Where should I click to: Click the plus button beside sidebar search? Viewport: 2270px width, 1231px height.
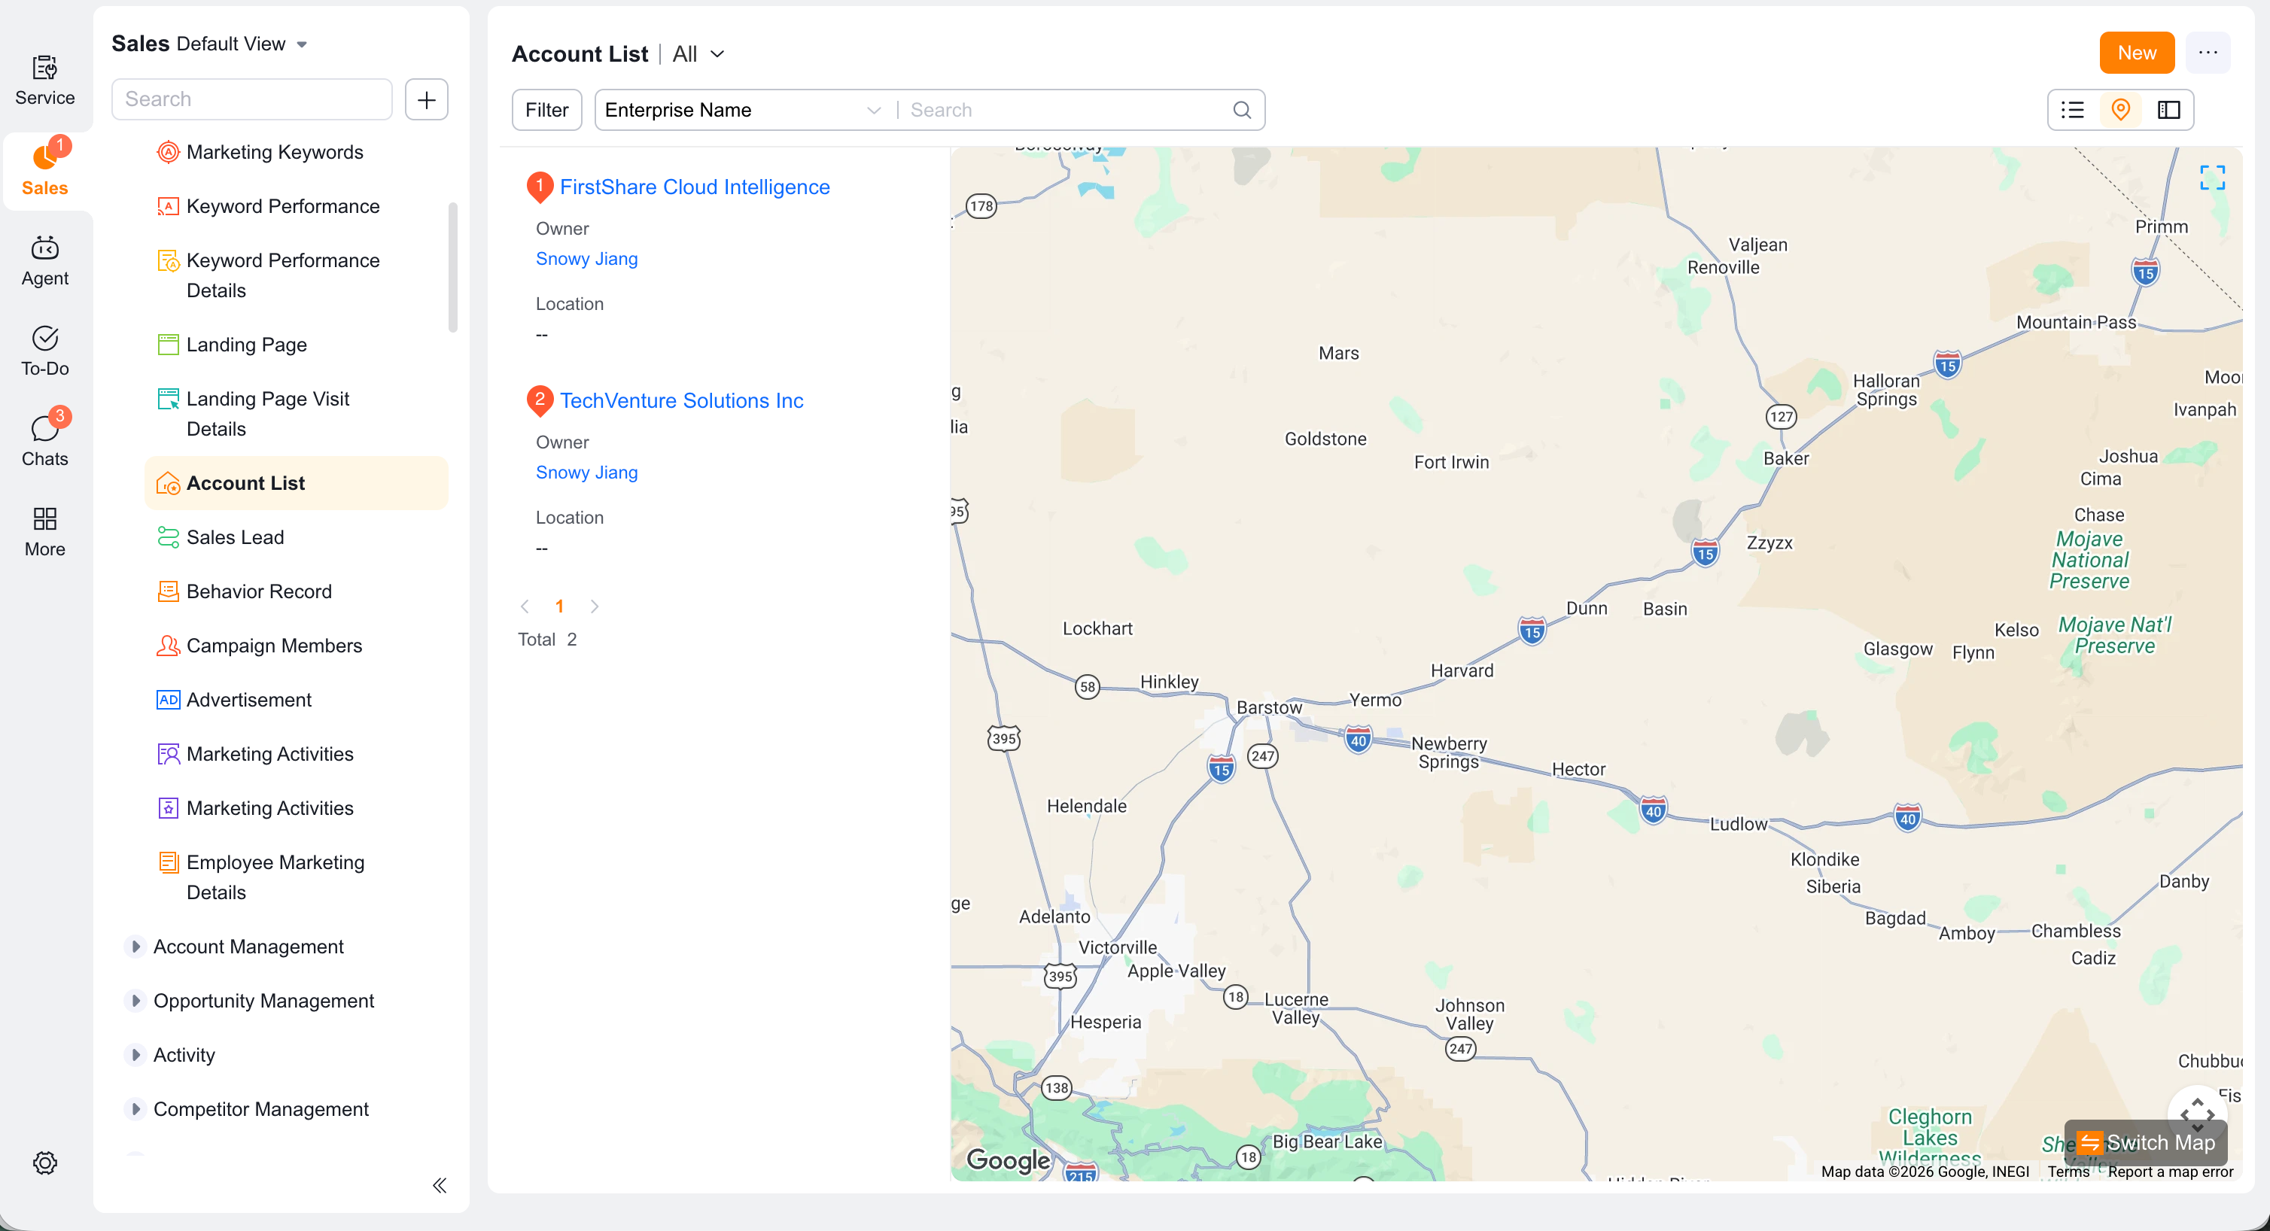427,99
